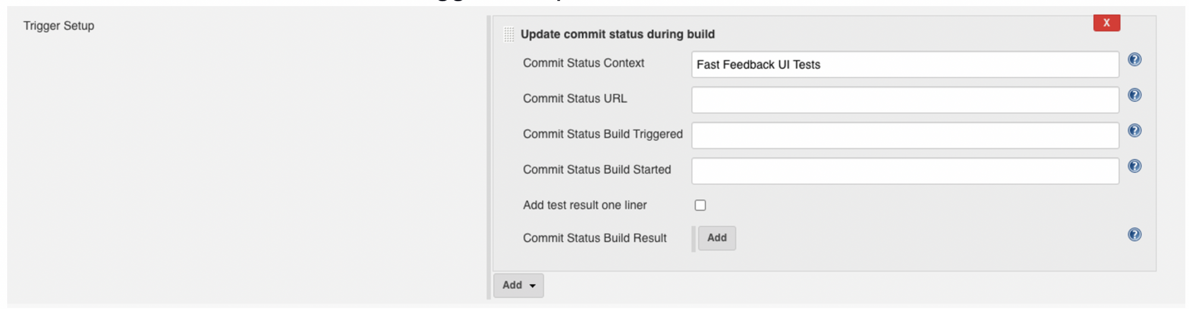
Task: Open the bottom Add trigger dropdown
Action: (518, 285)
